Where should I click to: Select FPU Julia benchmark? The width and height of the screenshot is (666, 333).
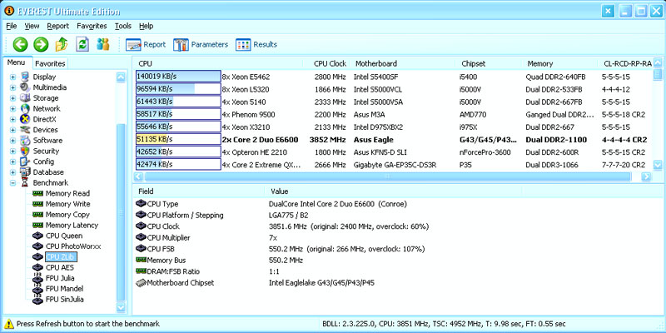(x=60, y=278)
